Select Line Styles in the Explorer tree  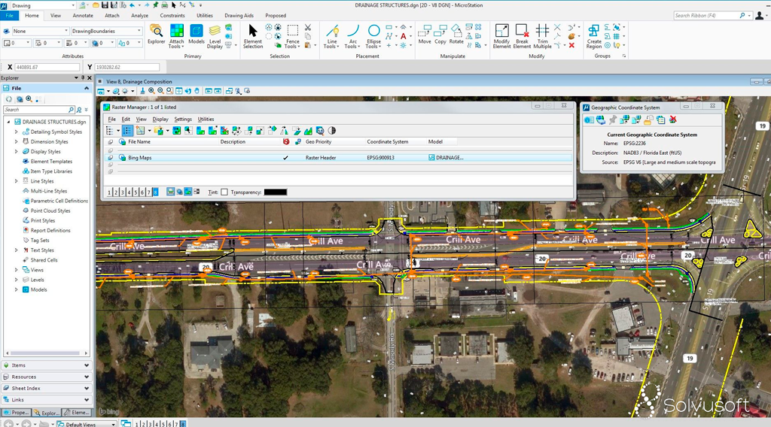tap(42, 181)
